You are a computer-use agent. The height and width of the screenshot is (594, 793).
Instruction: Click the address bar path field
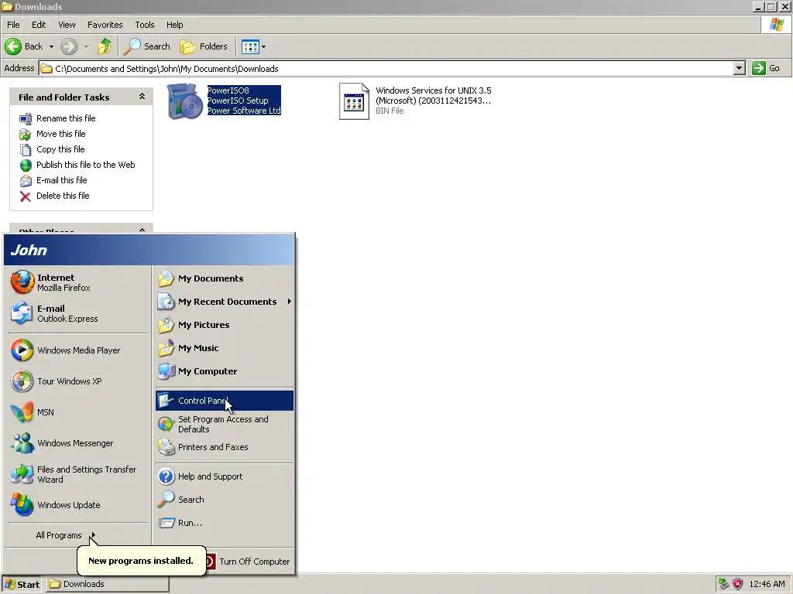[x=387, y=68]
